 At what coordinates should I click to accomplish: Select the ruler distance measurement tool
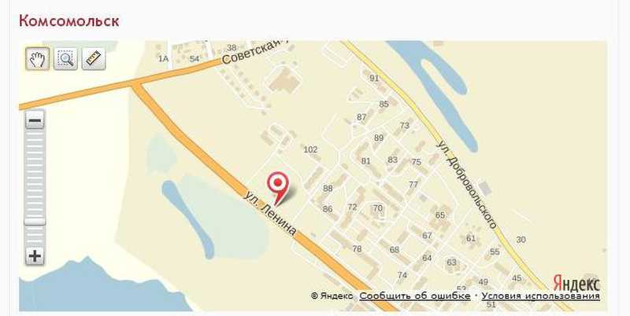point(94,59)
